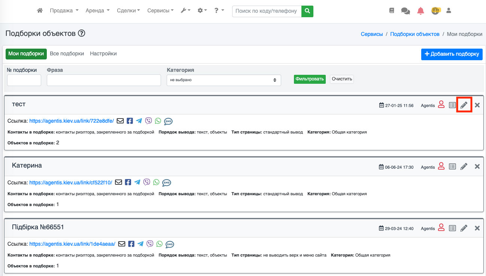Image resolution: width=486 pixels, height=276 pixels.
Task: Share "Катерина" link via Viber icon
Action: [147, 182]
